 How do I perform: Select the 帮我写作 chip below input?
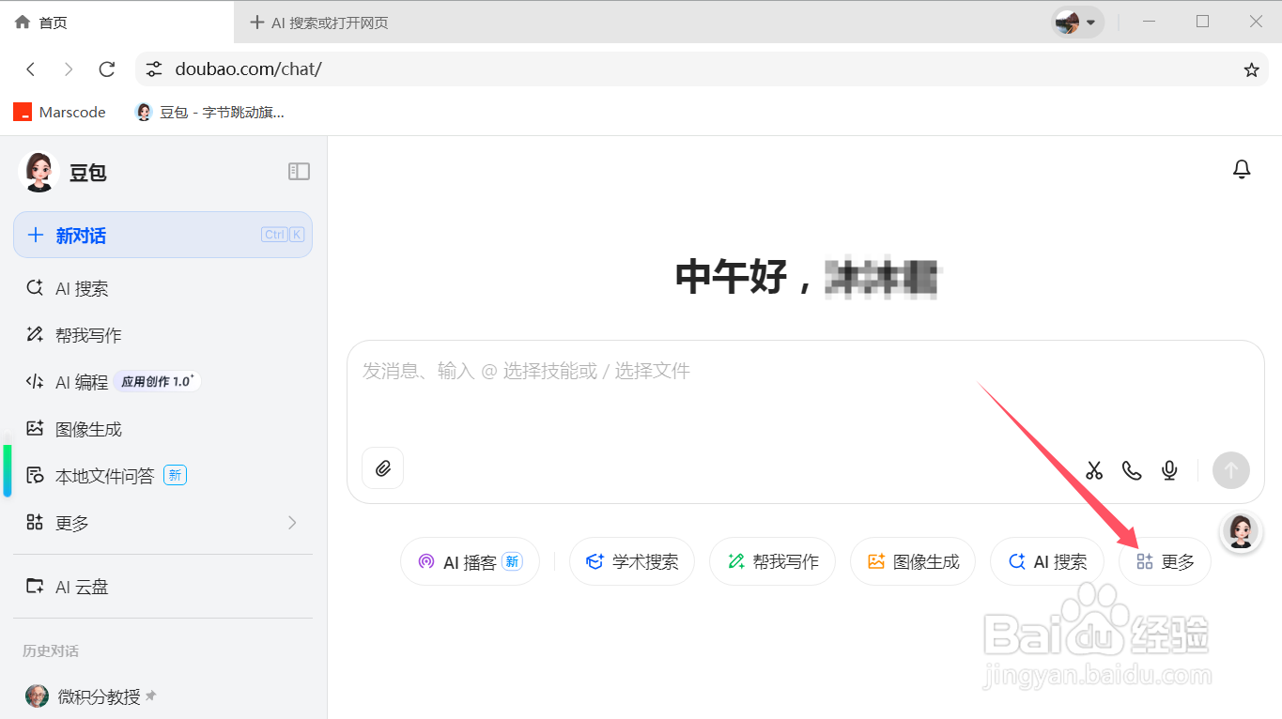[x=772, y=561]
